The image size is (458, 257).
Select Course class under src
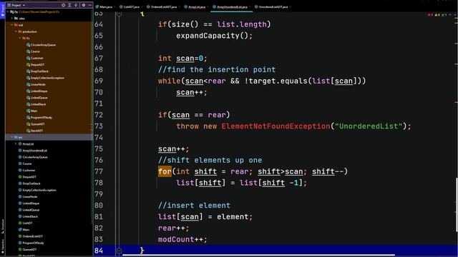pyautogui.click(x=27, y=163)
